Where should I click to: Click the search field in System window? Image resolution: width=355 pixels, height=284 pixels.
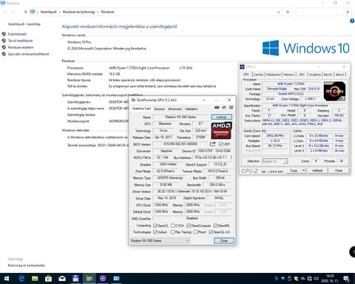(323, 12)
